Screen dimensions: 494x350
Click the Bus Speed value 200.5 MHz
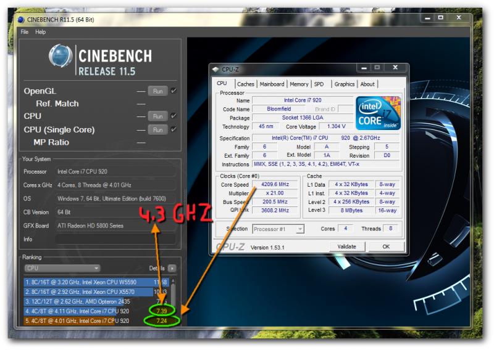point(275,201)
